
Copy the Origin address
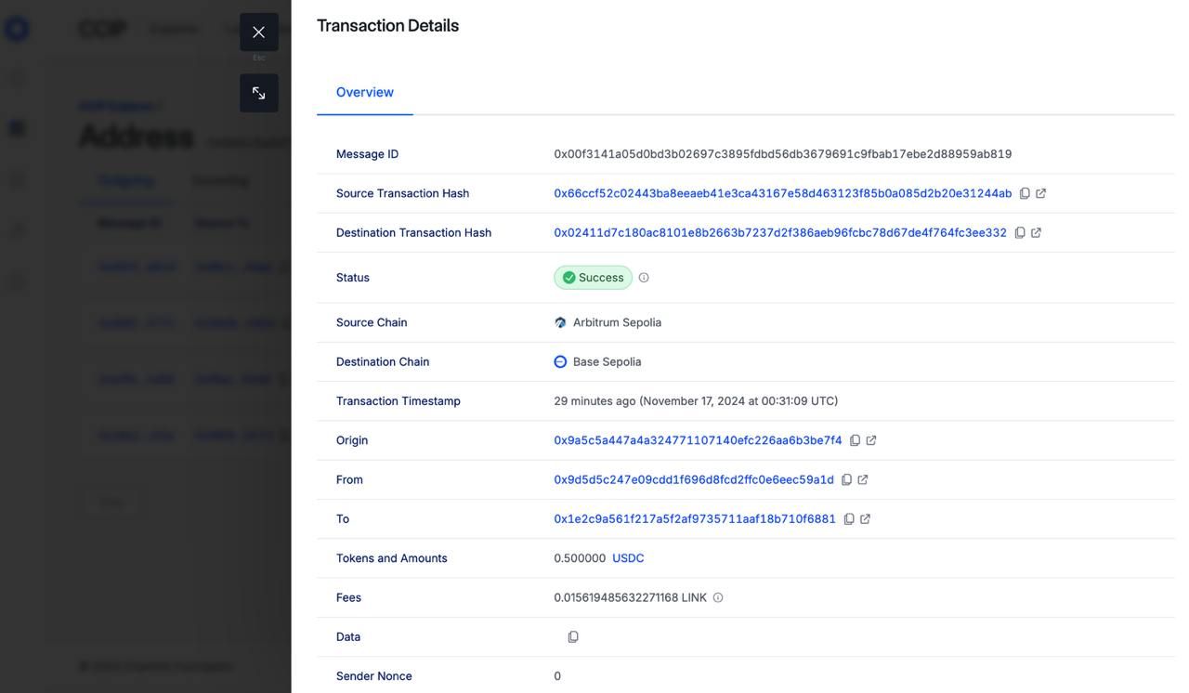[x=855, y=440]
